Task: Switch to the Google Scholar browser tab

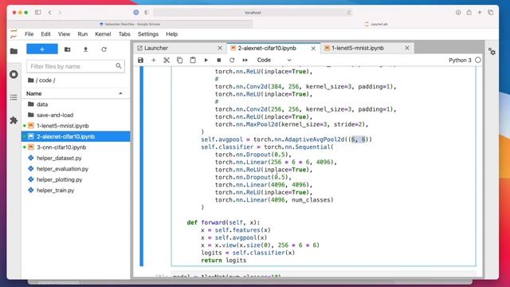Action: tap(130, 24)
